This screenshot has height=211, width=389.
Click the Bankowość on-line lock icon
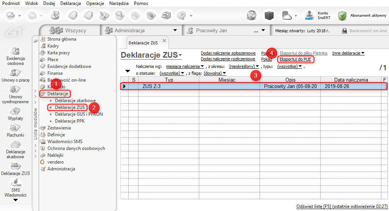coord(344,31)
